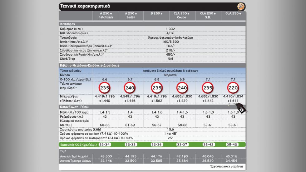Screen dimensions: 306x172
Task: Click the 0-100 time 6,6 for hatchback
Action: point(105,79)
